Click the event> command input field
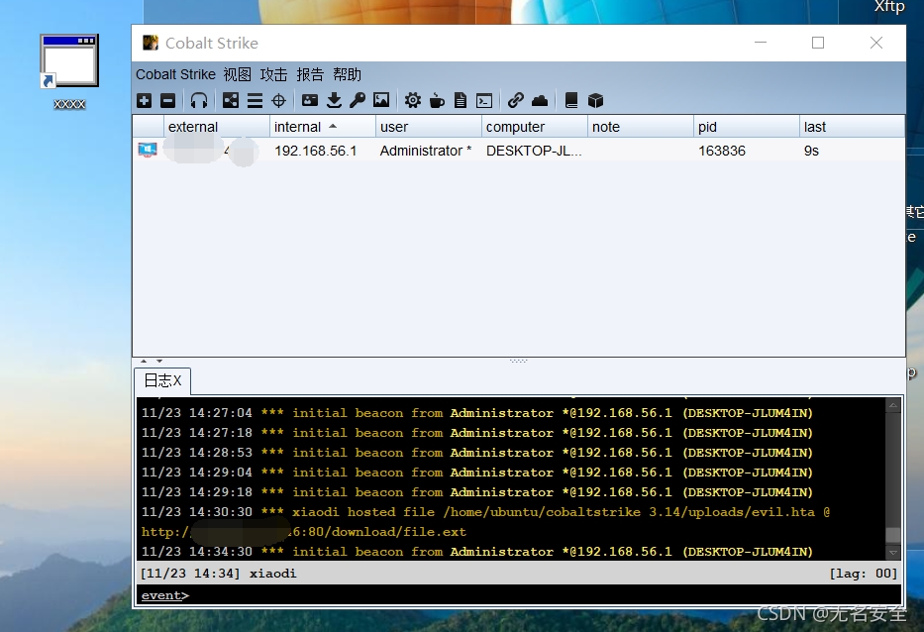Image resolution: width=924 pixels, height=632 pixels. [519, 595]
